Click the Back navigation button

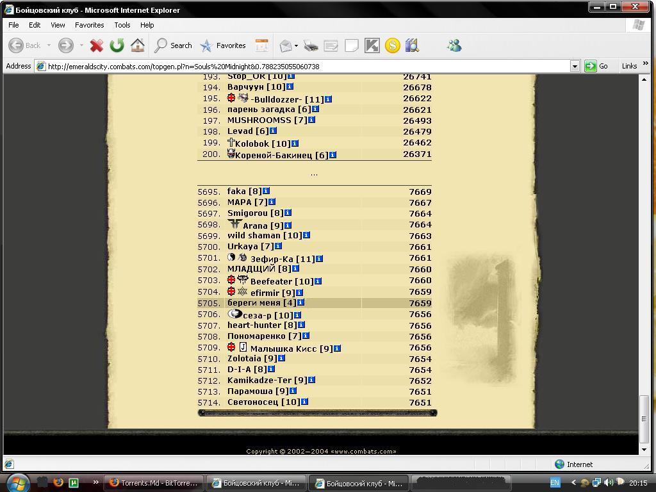[25, 45]
